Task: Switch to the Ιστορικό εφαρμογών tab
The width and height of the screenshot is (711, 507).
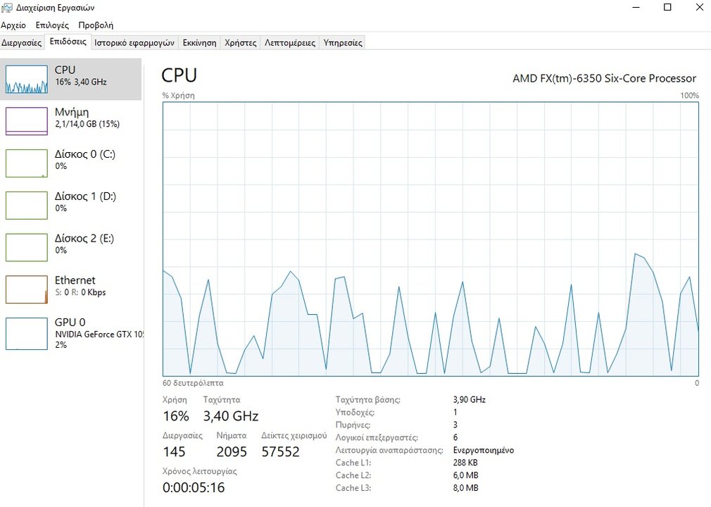Action: pos(134,42)
